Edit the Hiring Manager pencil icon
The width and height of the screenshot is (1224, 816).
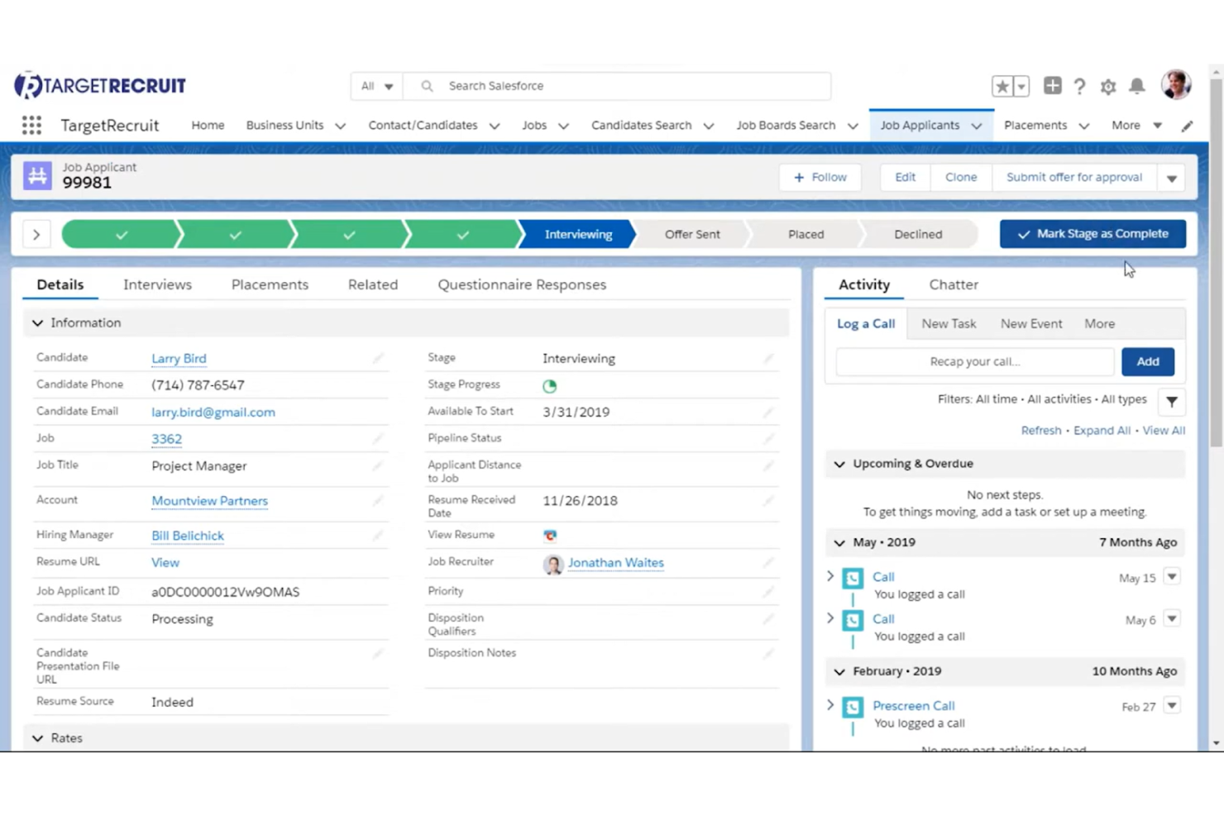[x=378, y=535]
